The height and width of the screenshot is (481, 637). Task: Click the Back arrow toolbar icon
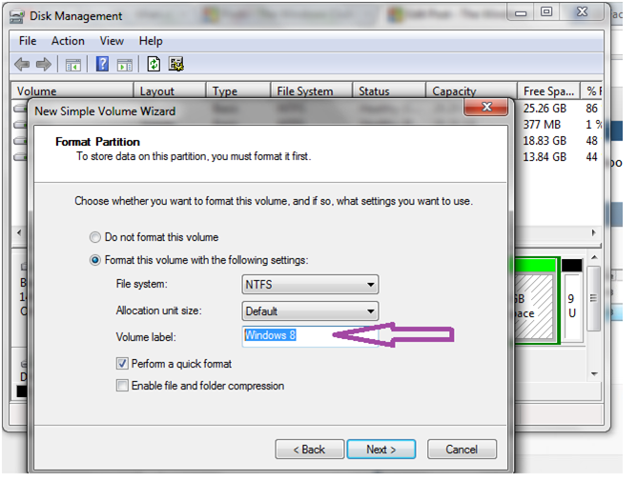coord(22,64)
